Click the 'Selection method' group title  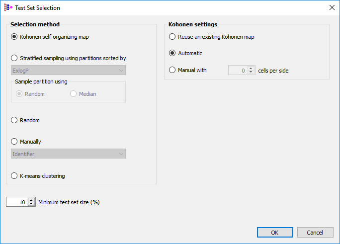click(35, 24)
